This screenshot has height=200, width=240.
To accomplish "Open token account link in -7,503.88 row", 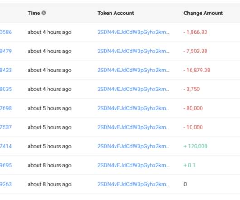I will (x=134, y=51).
